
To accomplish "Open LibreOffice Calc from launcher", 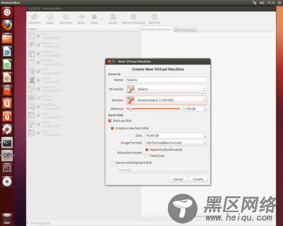I will (7, 64).
